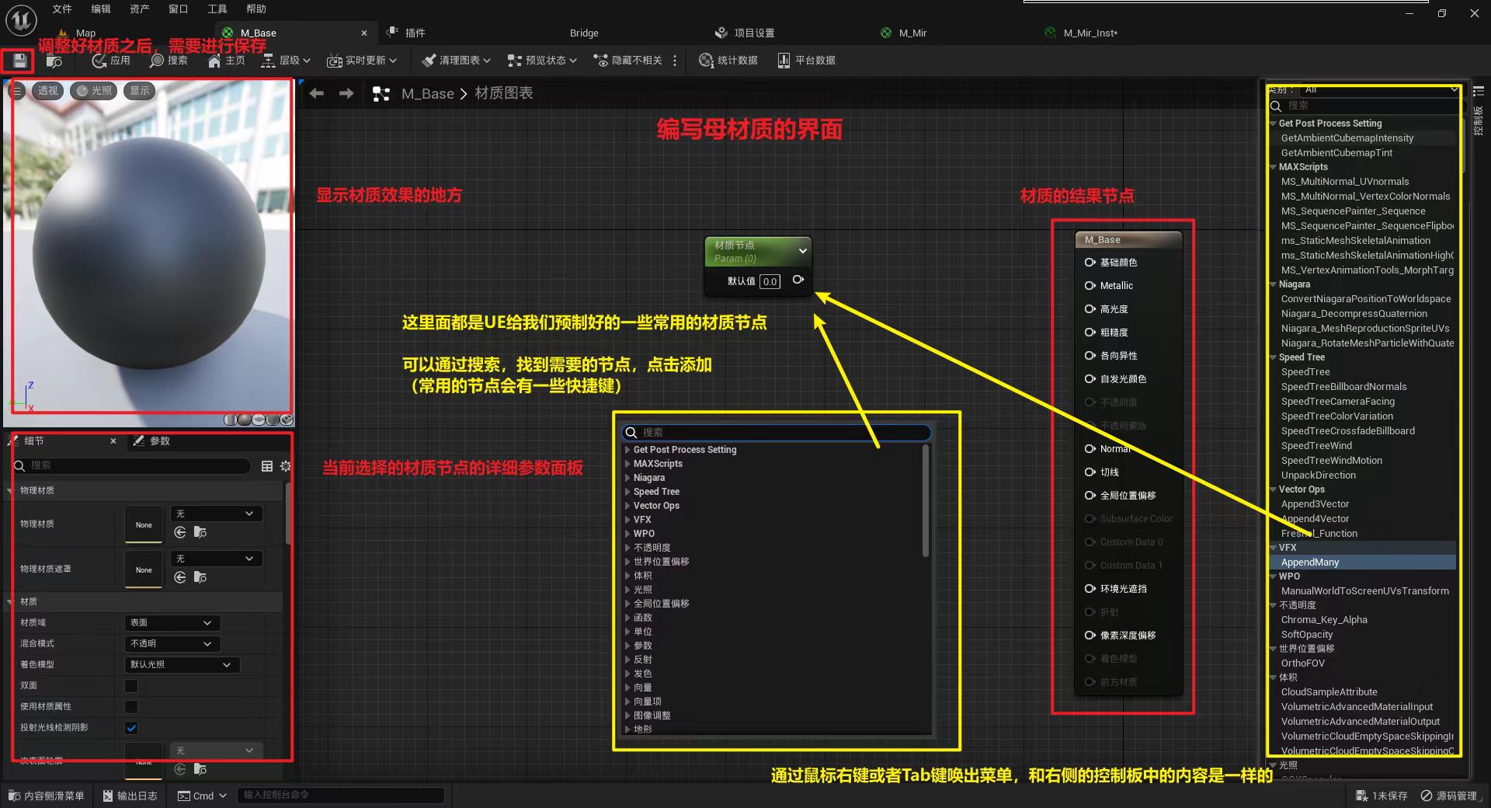1491x808 pixels.
Task: Click the Save toolbar icon
Action: pyautogui.click(x=17, y=61)
